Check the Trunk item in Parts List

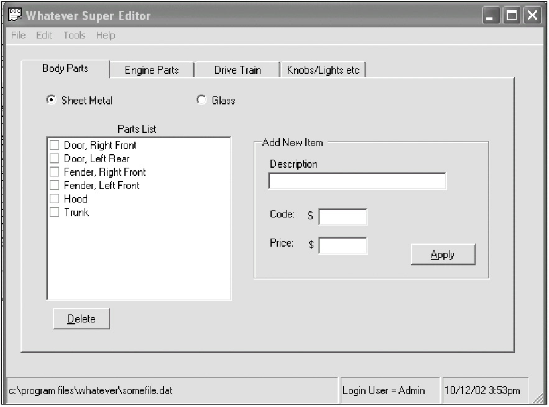(55, 213)
